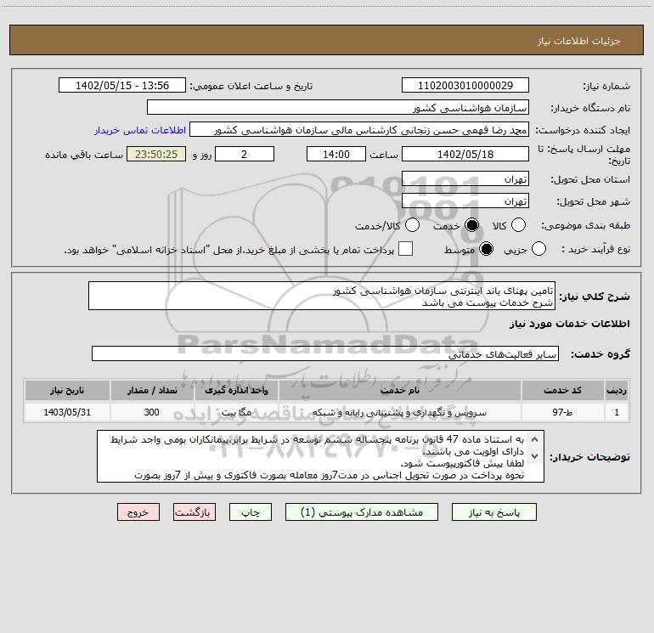
Task: Click the row number cell 1
Action: click(x=617, y=413)
